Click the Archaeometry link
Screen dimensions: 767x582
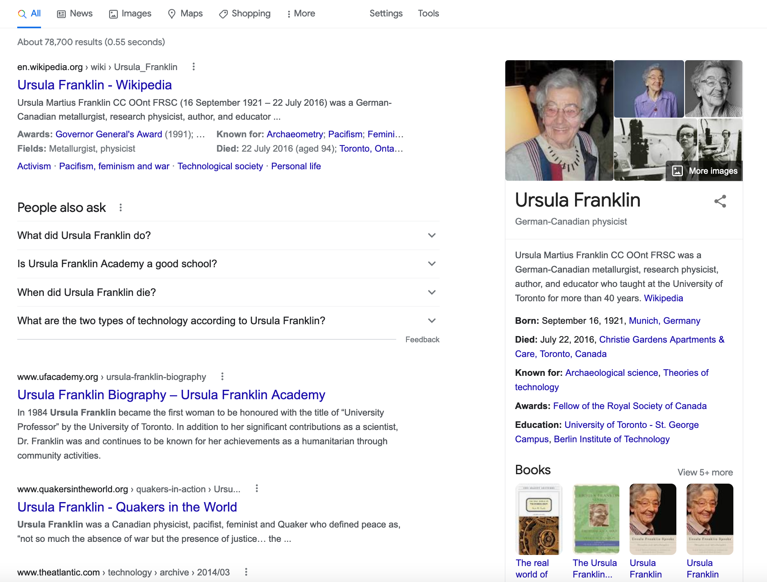pyautogui.click(x=294, y=134)
